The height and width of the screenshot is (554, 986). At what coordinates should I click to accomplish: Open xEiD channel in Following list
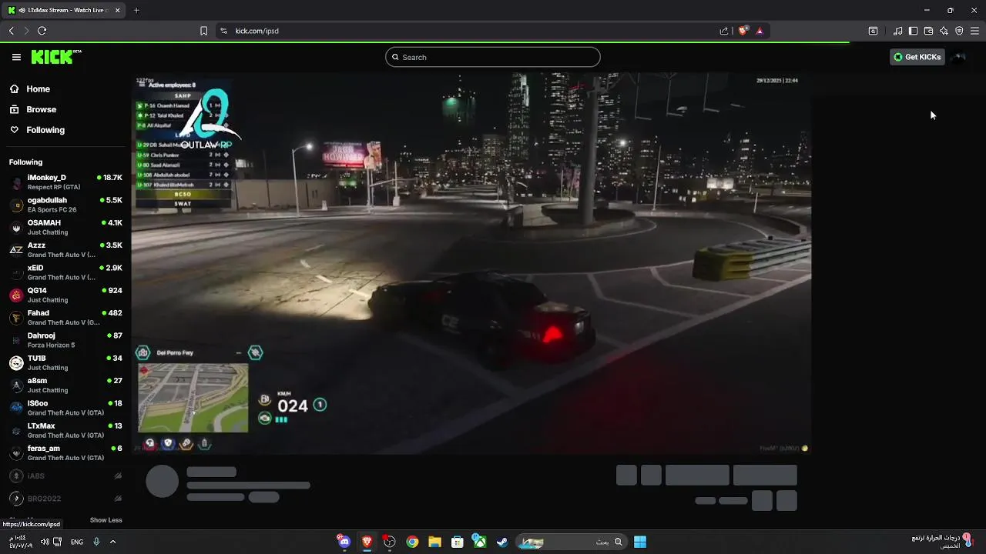pyautogui.click(x=65, y=272)
